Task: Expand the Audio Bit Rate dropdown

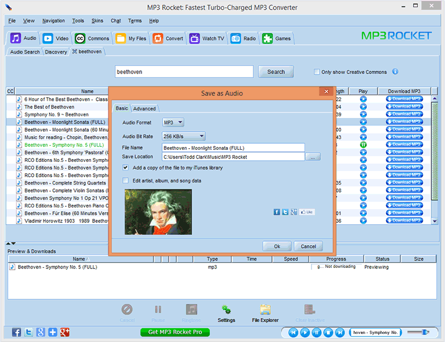Action: click(184, 136)
